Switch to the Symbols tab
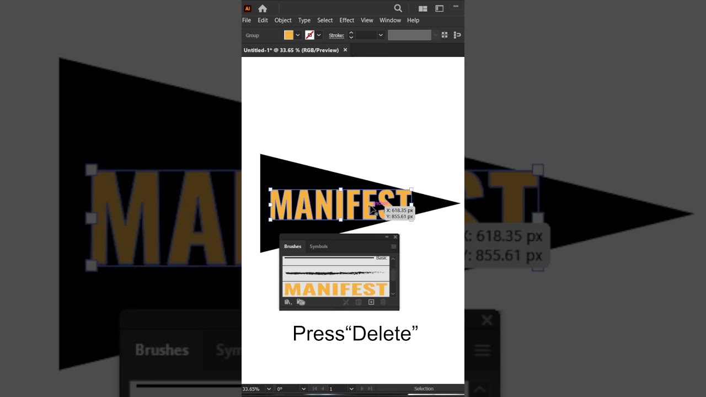This screenshot has height=397, width=706. [318, 246]
